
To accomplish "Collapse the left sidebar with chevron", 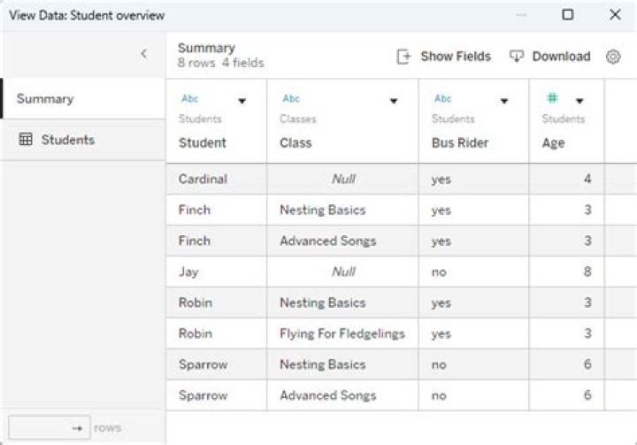I will point(144,54).
